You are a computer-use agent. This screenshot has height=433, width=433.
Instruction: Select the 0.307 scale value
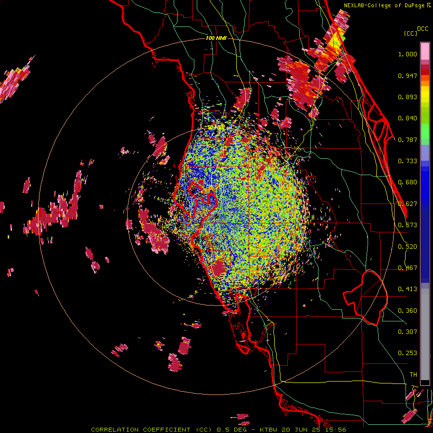[x=408, y=332]
